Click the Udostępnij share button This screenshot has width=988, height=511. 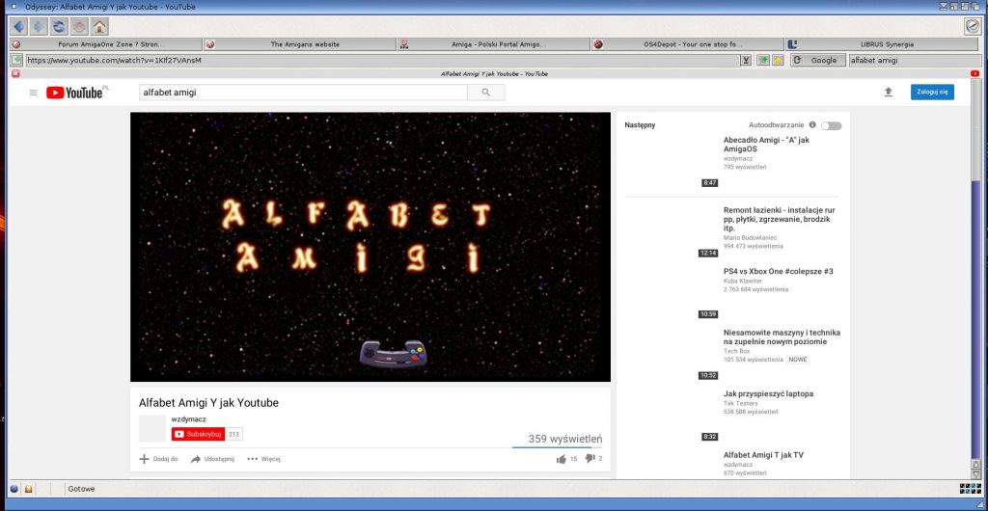[x=212, y=459]
